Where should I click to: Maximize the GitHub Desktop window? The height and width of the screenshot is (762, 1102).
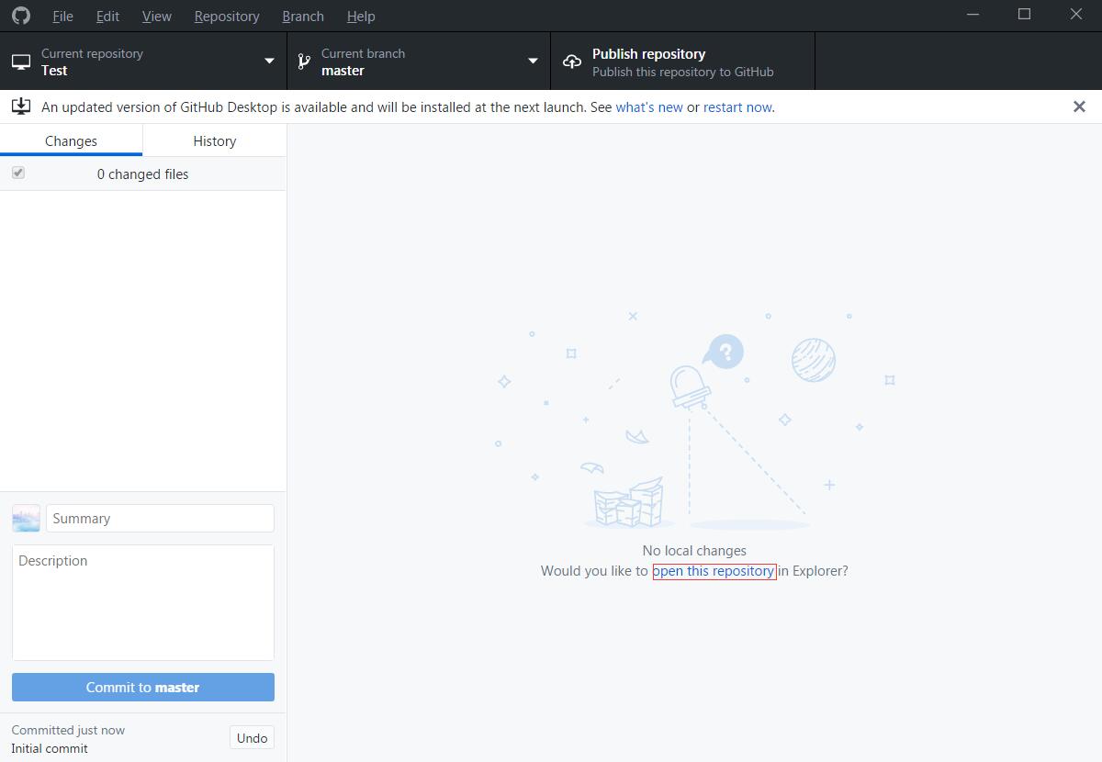pos(1025,14)
